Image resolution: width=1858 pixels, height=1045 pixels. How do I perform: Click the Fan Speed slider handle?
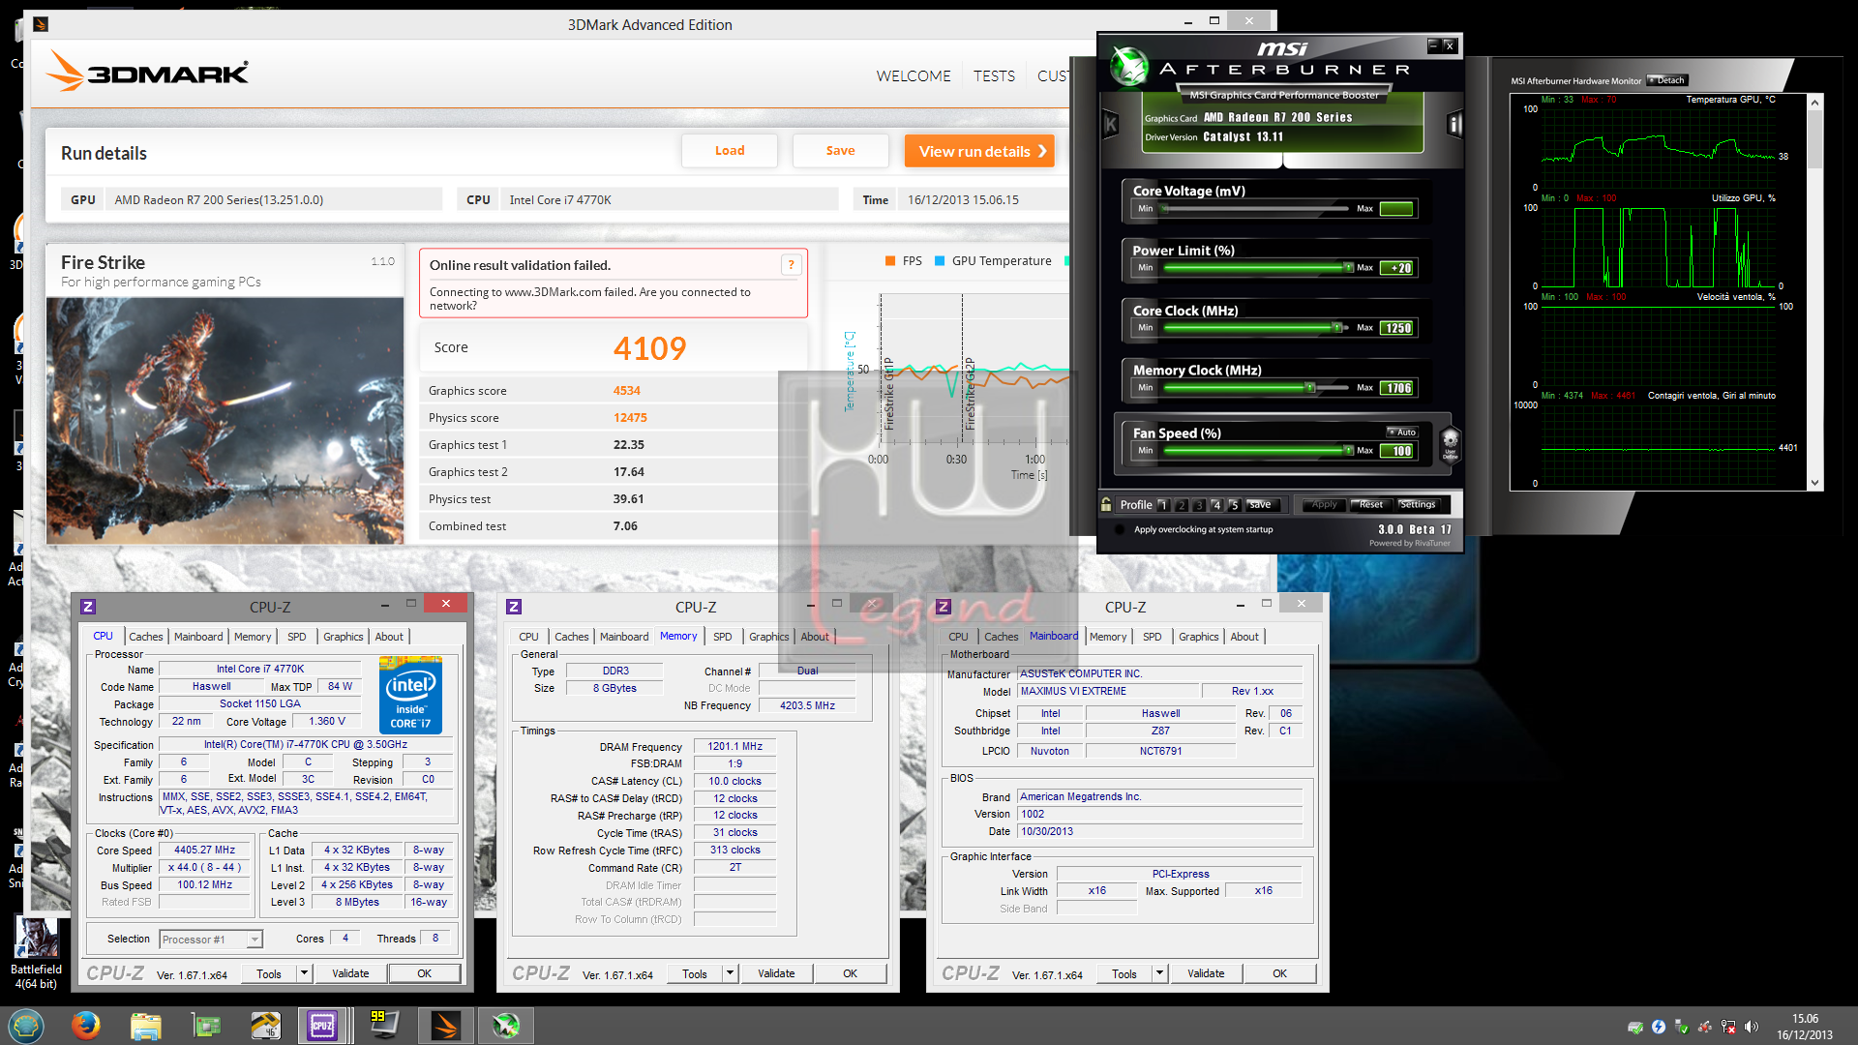pyautogui.click(x=1347, y=451)
